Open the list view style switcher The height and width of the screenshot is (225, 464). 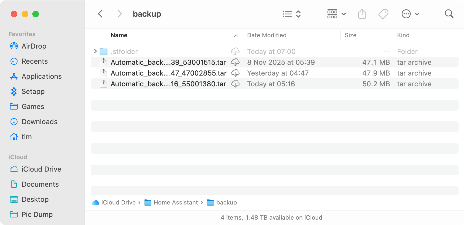pyautogui.click(x=291, y=14)
